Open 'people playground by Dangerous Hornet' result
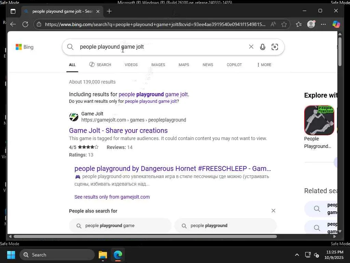Viewport: 350px width, 263px height. 173,168
